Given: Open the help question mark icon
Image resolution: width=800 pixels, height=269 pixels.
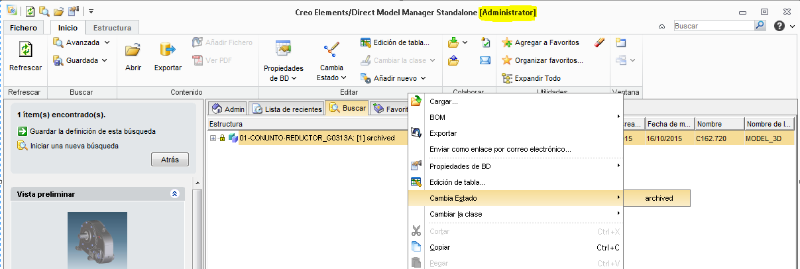Looking at the screenshot, I should click(x=779, y=26).
